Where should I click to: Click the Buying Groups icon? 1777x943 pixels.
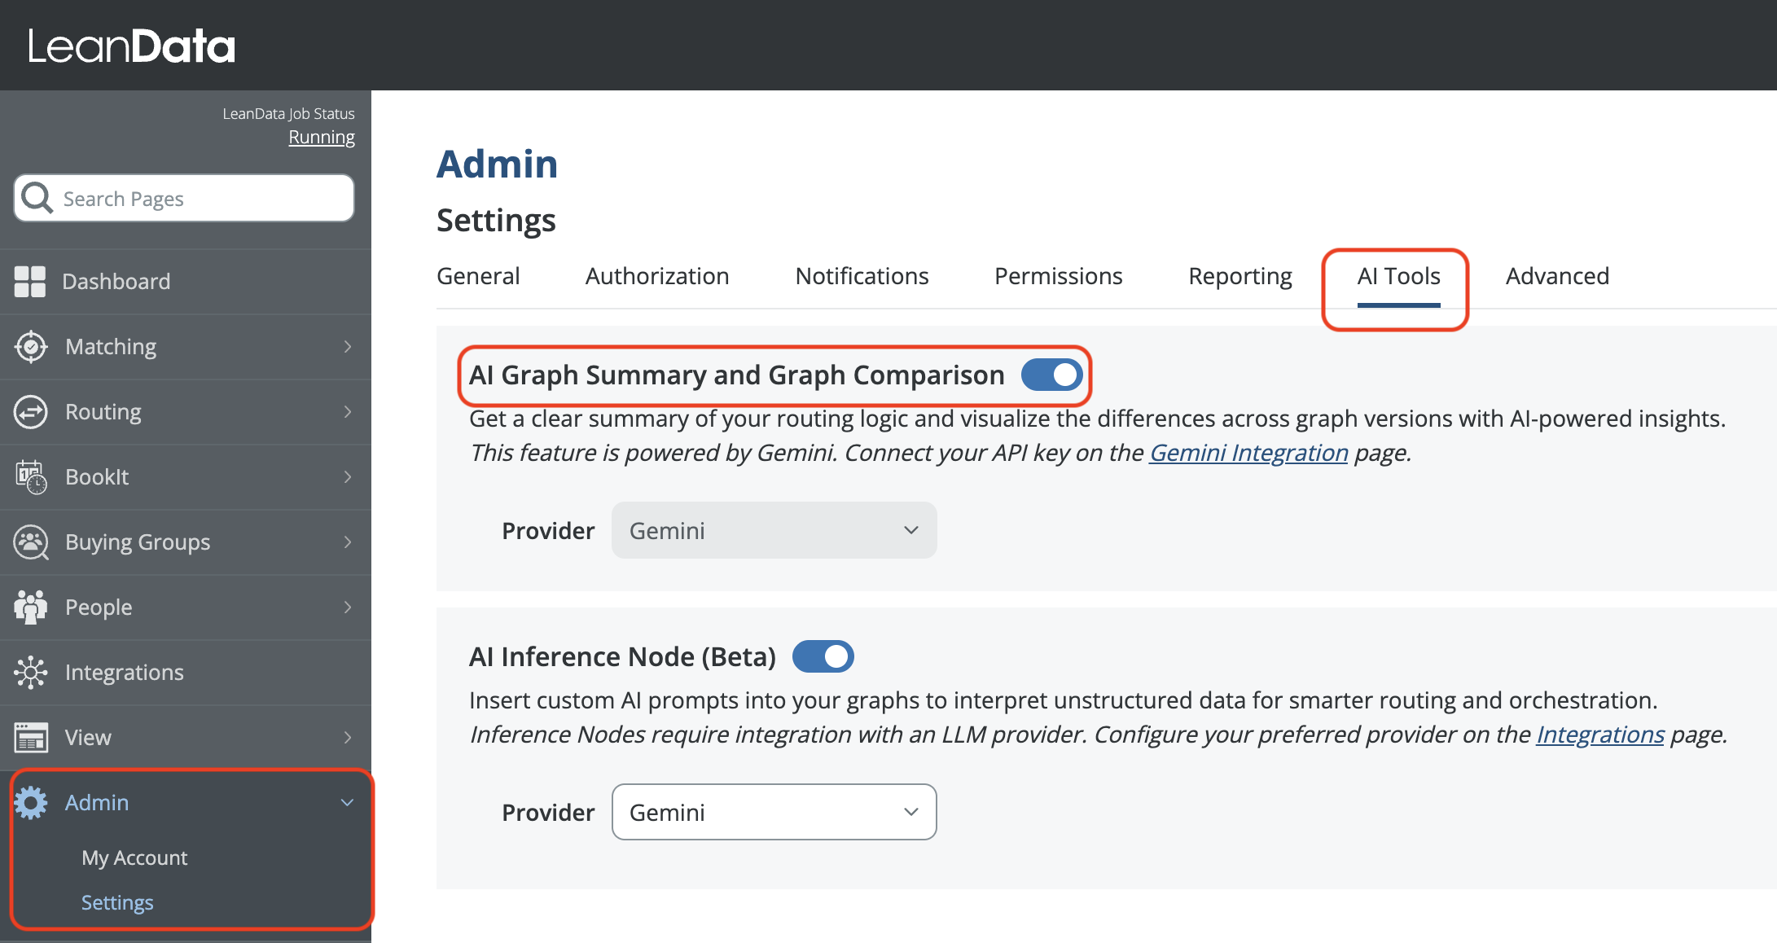click(31, 542)
